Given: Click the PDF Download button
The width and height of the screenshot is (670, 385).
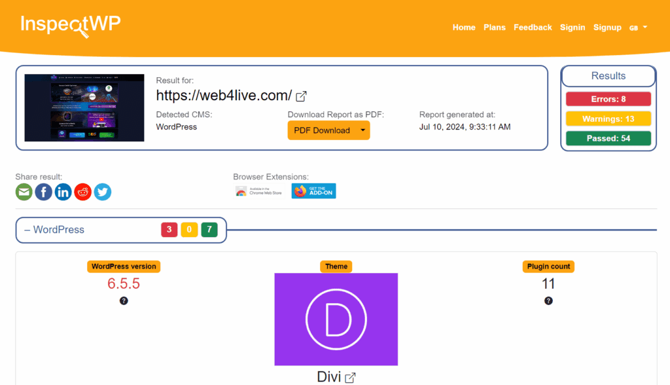Looking at the screenshot, I should (322, 130).
